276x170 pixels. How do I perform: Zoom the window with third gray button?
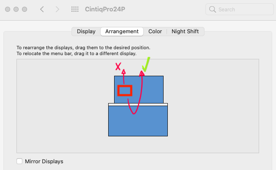pos(25,9)
